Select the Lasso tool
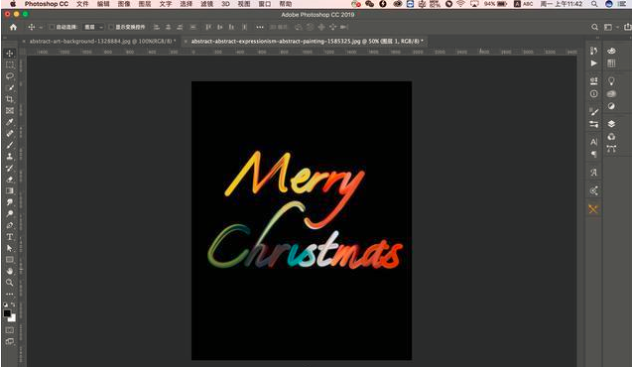 coord(10,76)
